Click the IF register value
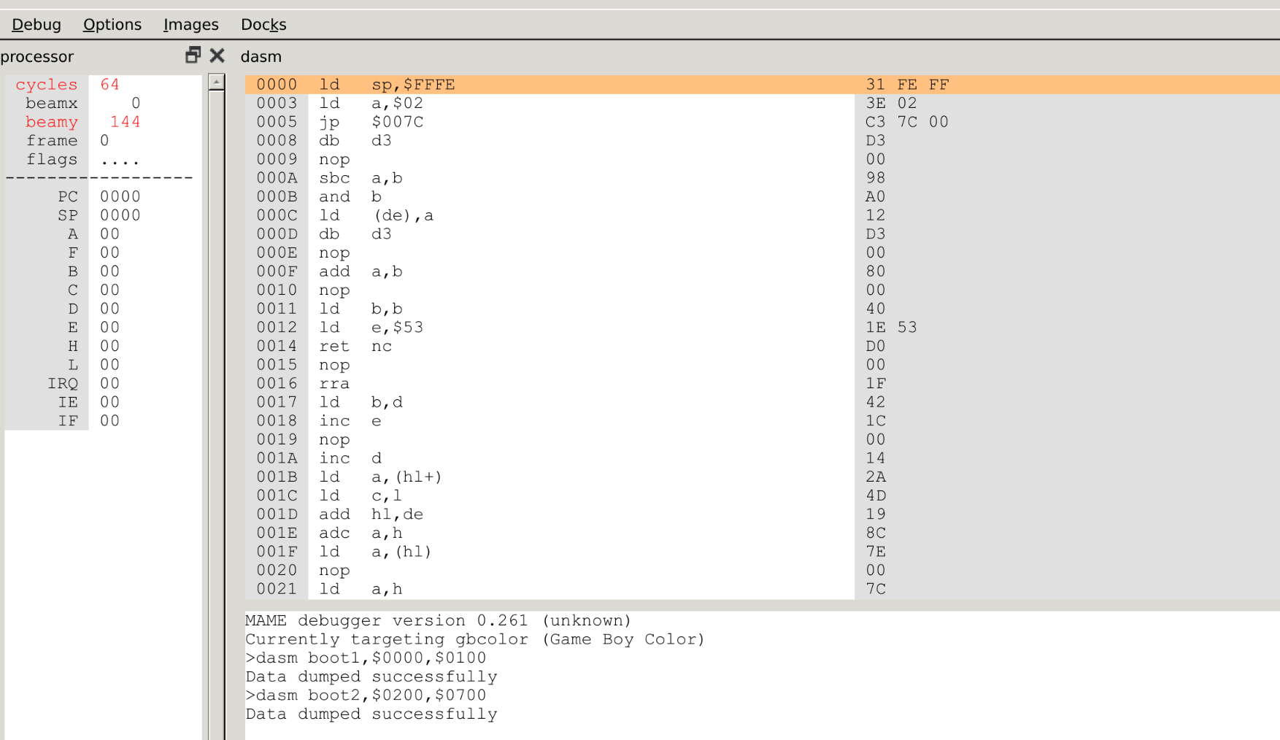 pos(109,421)
